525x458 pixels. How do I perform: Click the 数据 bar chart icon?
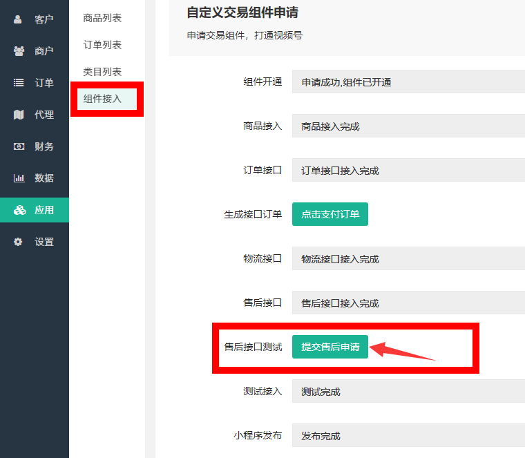19,178
